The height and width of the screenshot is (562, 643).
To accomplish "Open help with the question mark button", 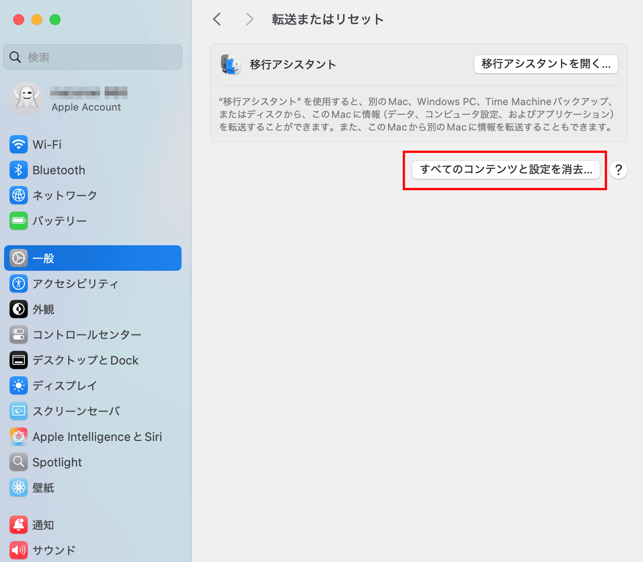I will 618,170.
